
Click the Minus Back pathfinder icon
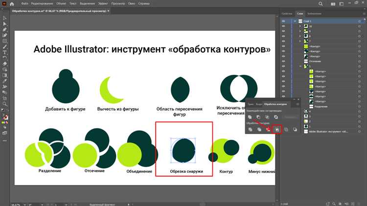tap(295, 130)
